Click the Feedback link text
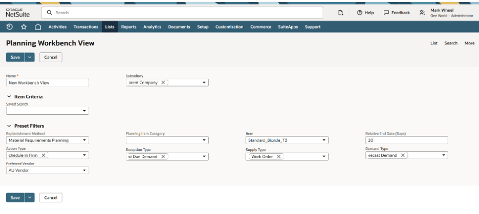Viewport: 479px width, 214px height. pyautogui.click(x=401, y=13)
